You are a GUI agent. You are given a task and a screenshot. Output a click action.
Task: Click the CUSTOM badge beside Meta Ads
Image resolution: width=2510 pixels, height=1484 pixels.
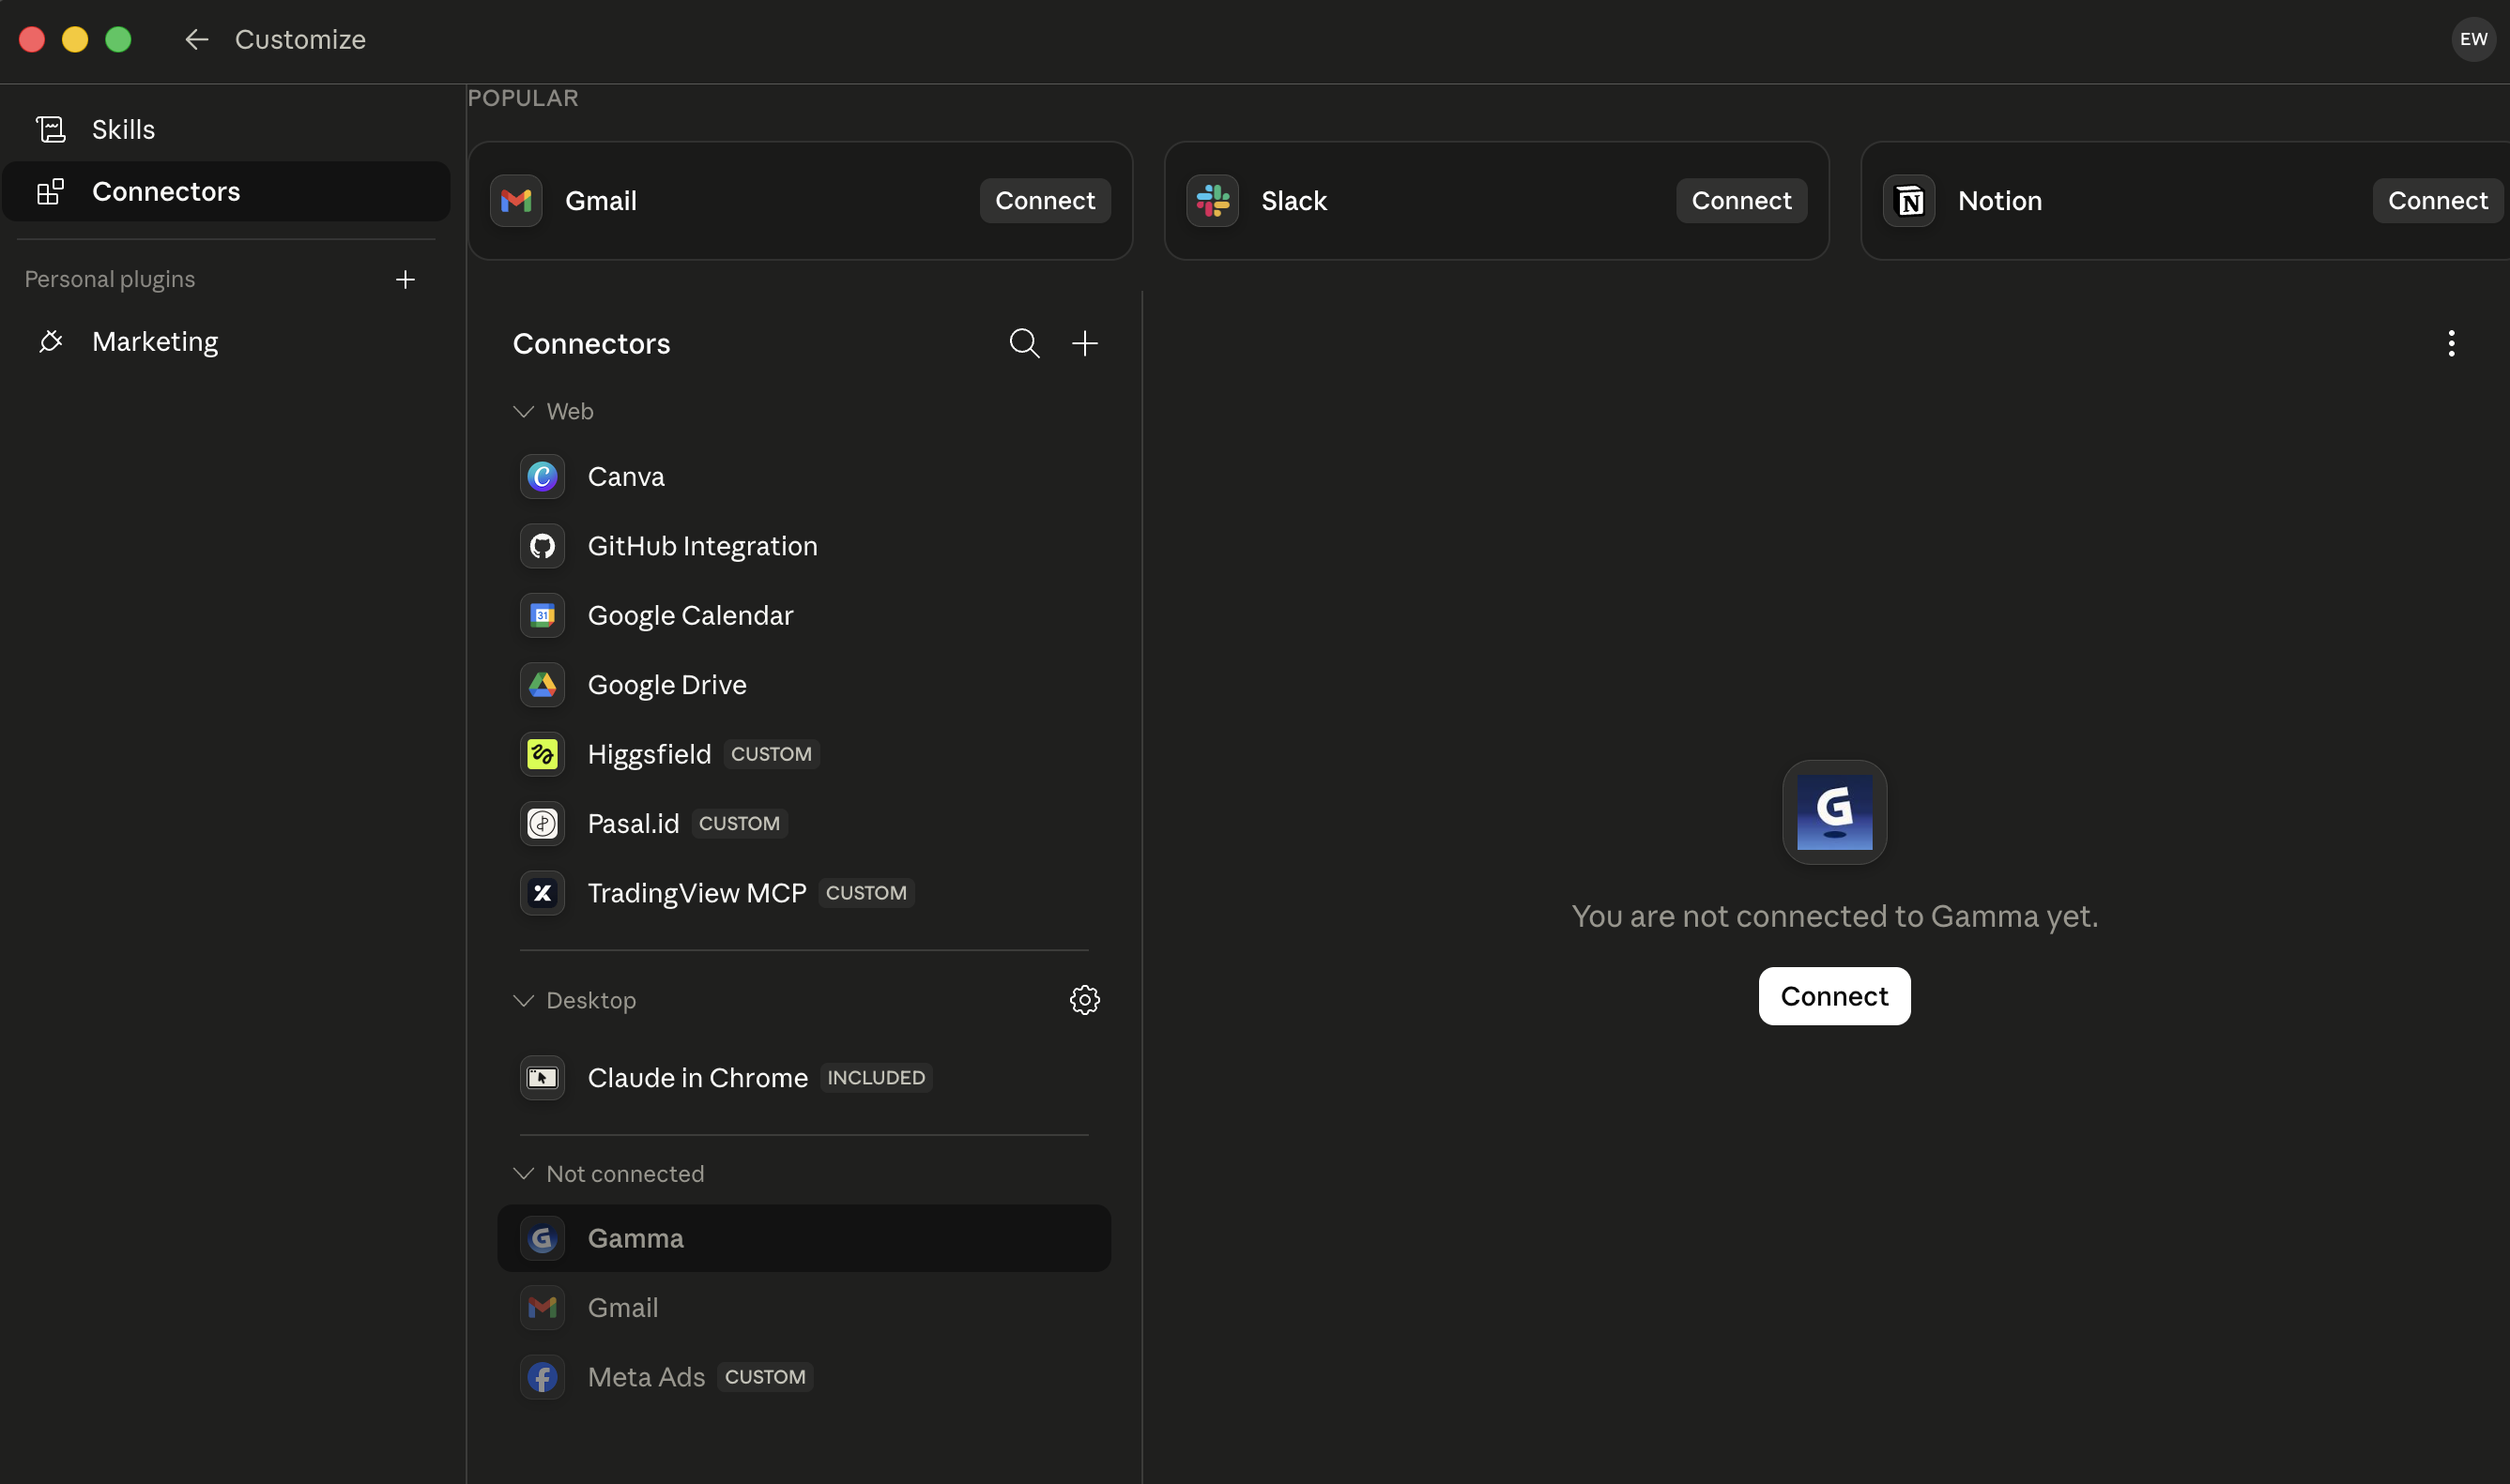(765, 1377)
